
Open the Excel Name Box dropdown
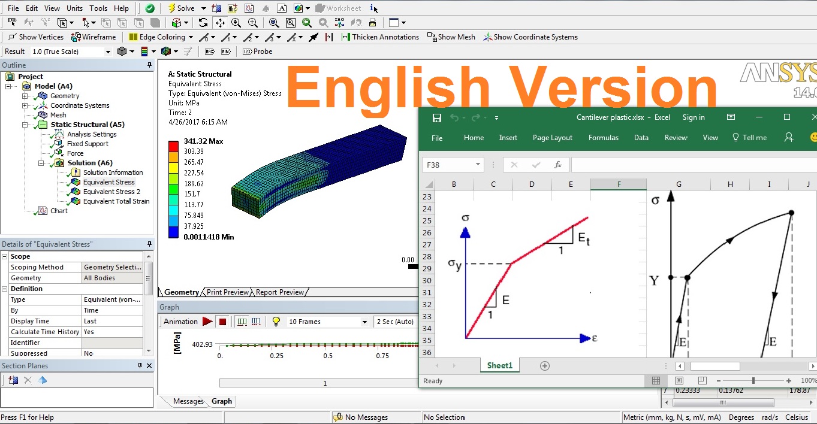[478, 165]
